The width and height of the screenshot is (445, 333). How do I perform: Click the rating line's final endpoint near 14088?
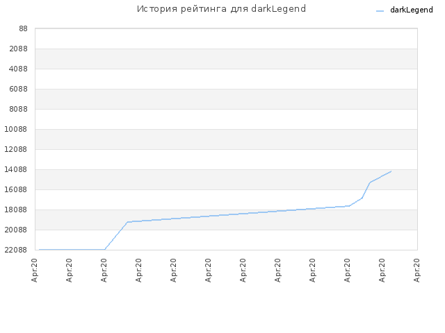(391, 171)
